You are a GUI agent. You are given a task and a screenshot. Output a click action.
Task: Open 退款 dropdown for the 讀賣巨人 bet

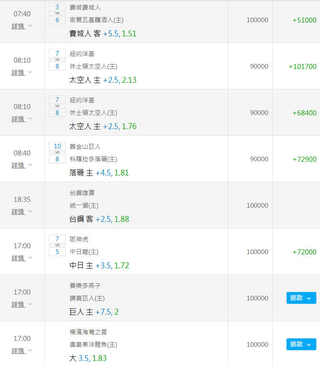coord(301,298)
